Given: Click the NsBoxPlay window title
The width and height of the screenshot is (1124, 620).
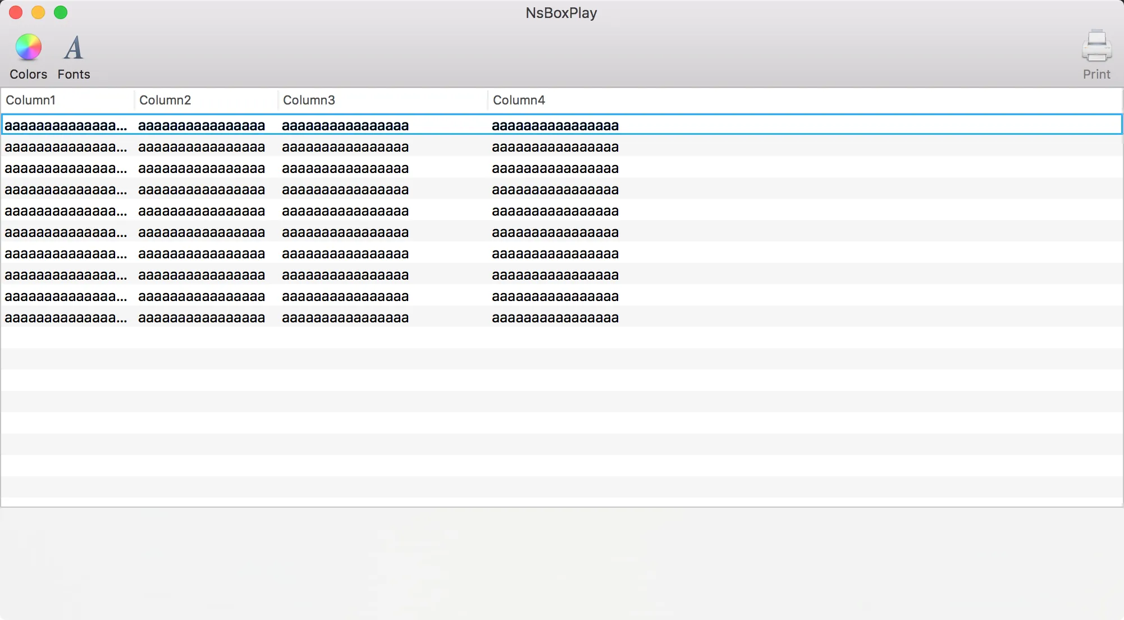Looking at the screenshot, I should point(561,13).
